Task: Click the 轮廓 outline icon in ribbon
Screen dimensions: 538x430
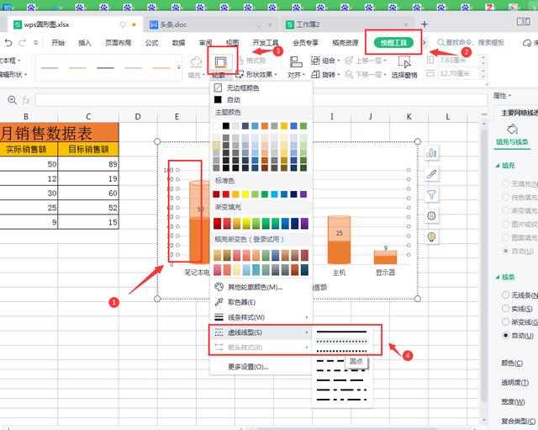Action: click(221, 62)
